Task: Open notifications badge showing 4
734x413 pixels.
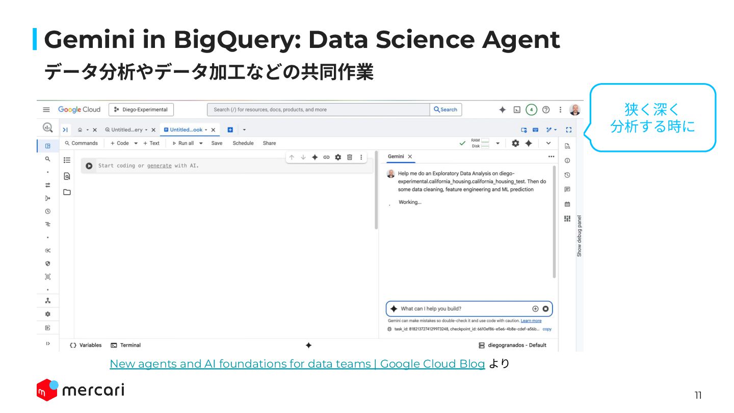Action: (531, 110)
